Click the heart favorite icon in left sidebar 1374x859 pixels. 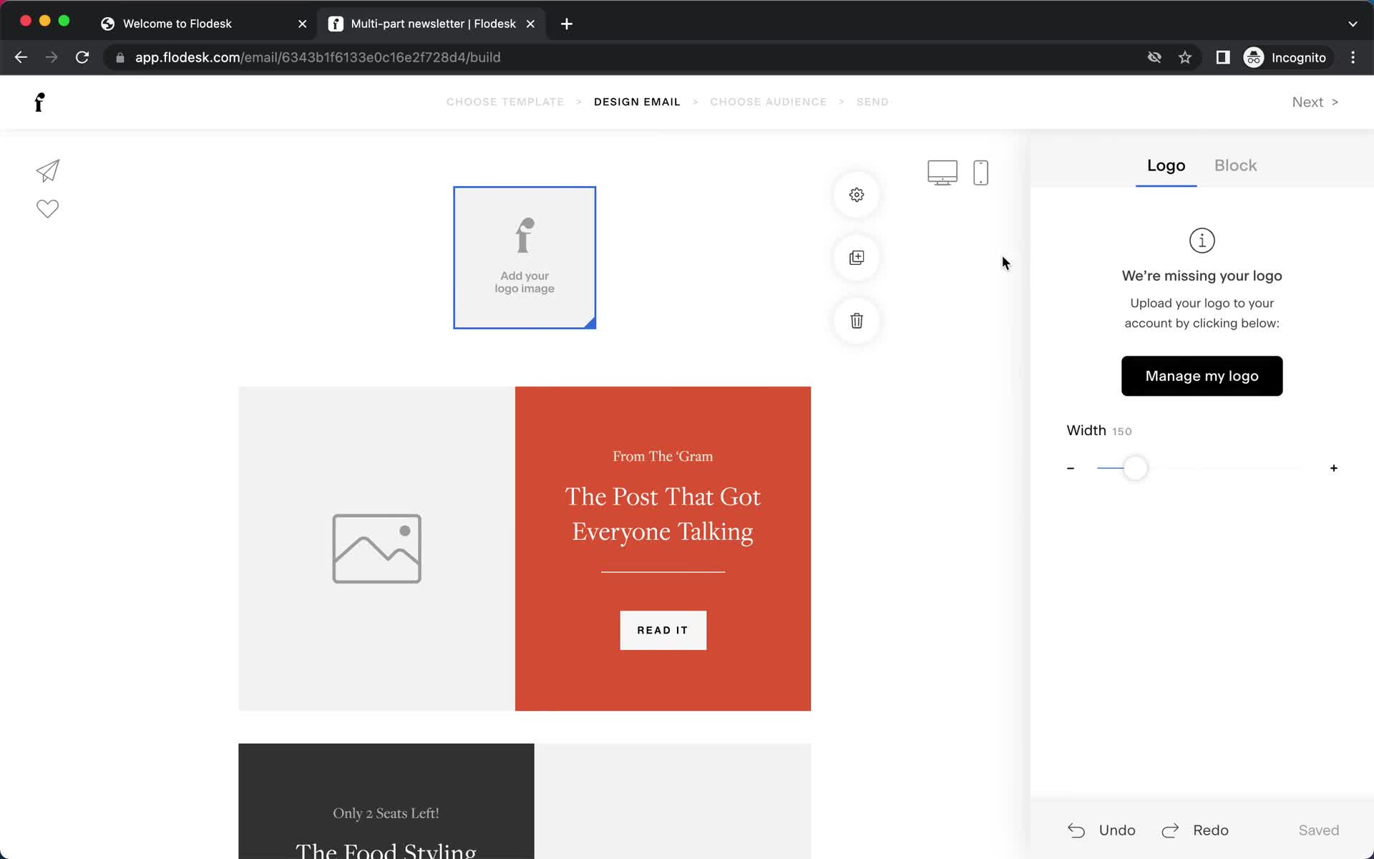click(47, 209)
